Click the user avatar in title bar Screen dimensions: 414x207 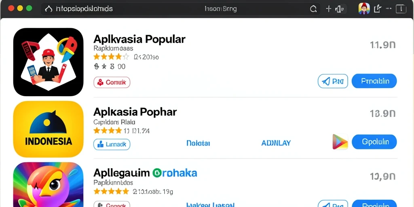364,9
